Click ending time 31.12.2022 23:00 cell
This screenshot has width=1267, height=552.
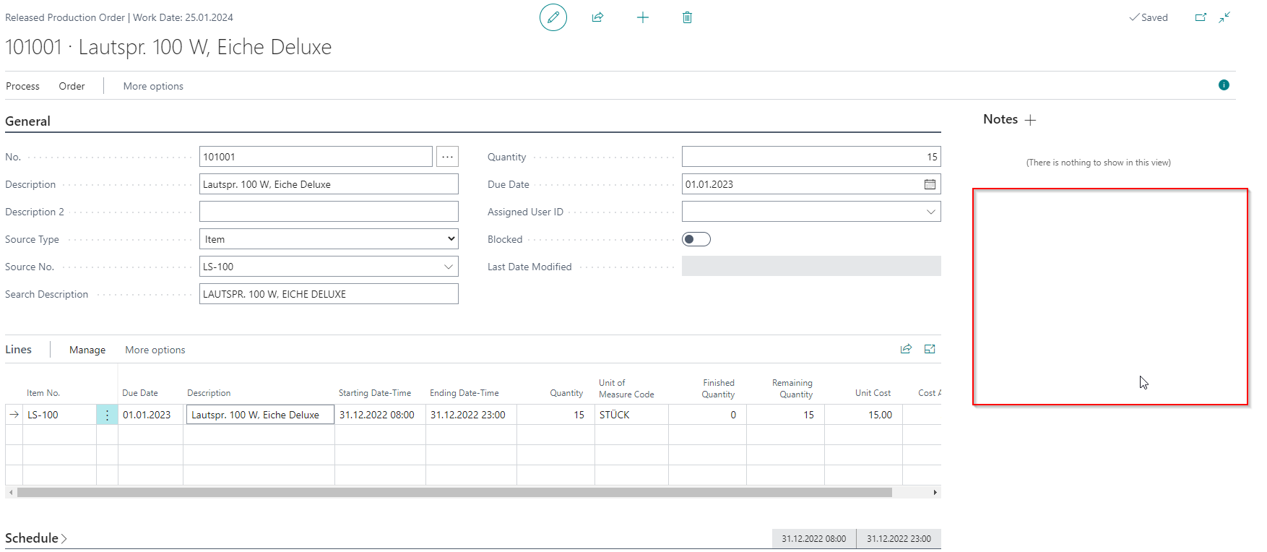[x=471, y=415]
